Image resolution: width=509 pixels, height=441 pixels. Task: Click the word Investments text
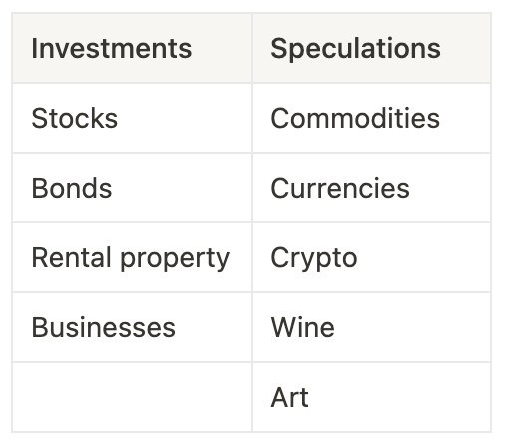(x=112, y=49)
